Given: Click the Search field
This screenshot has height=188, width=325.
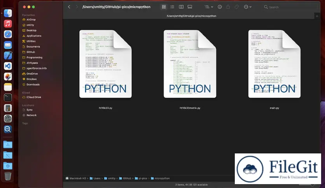Looking at the screenshot, I should coord(290,7).
